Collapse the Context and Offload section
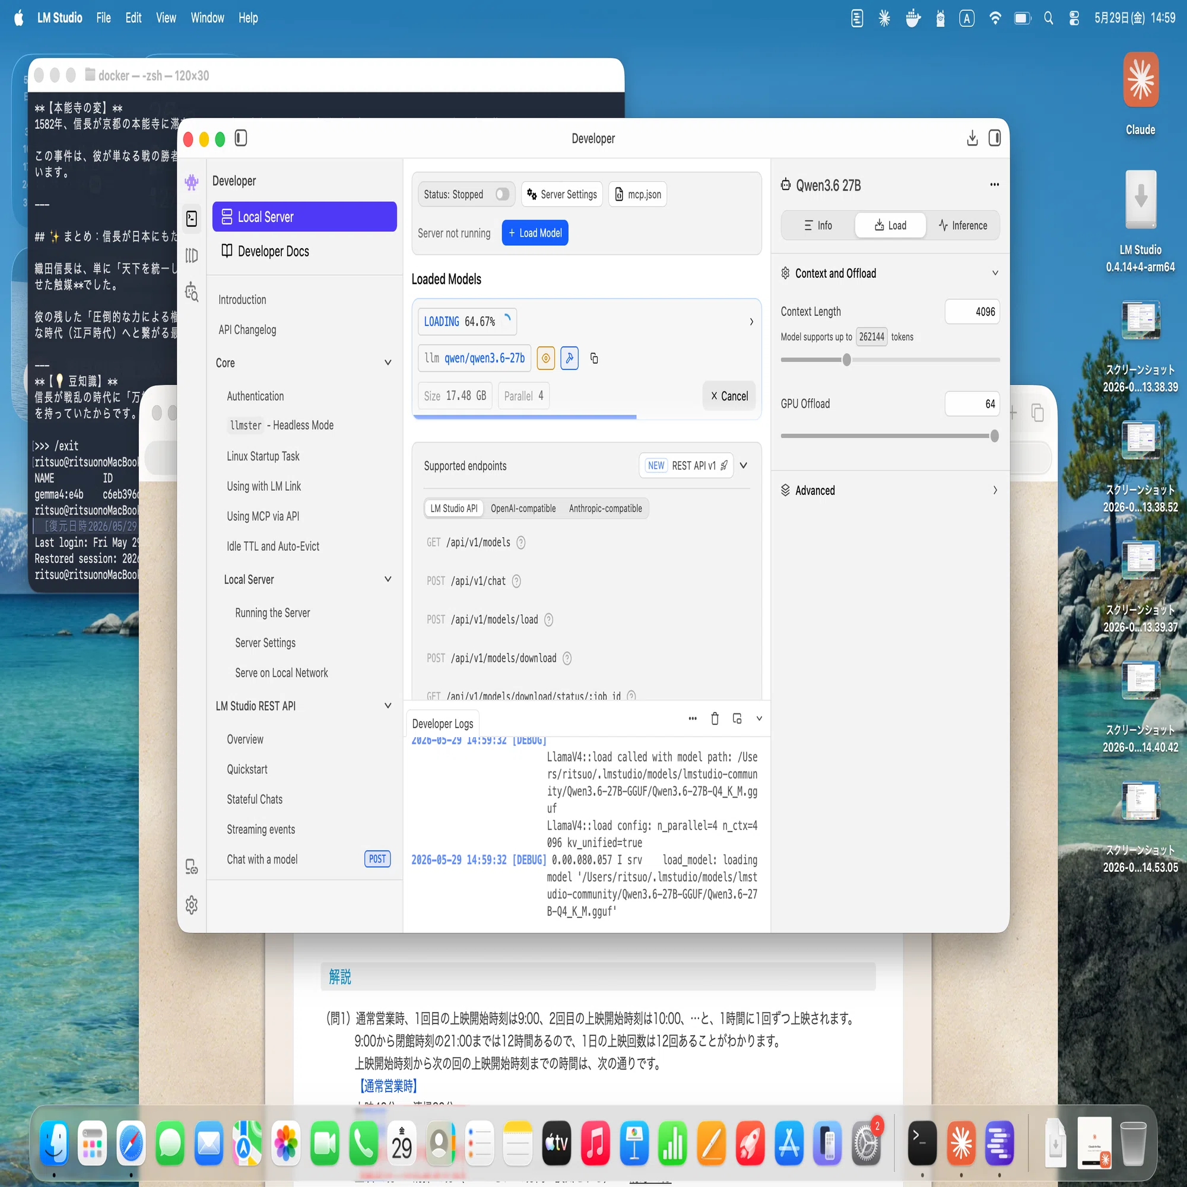1187x1187 pixels. [x=995, y=274]
